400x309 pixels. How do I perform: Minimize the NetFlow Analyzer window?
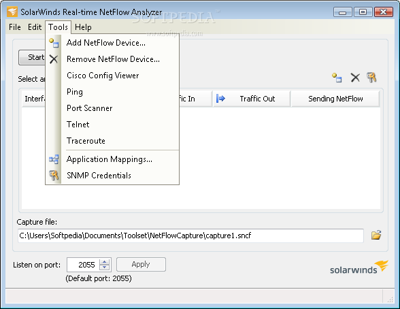[x=343, y=12]
